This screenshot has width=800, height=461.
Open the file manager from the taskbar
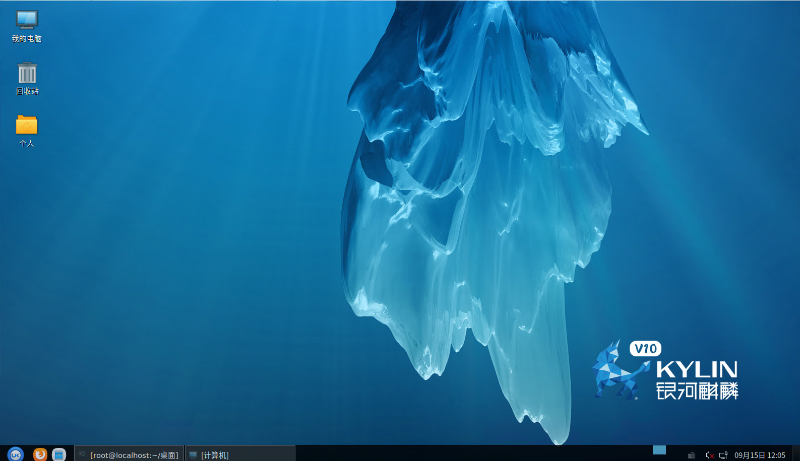click(x=59, y=454)
